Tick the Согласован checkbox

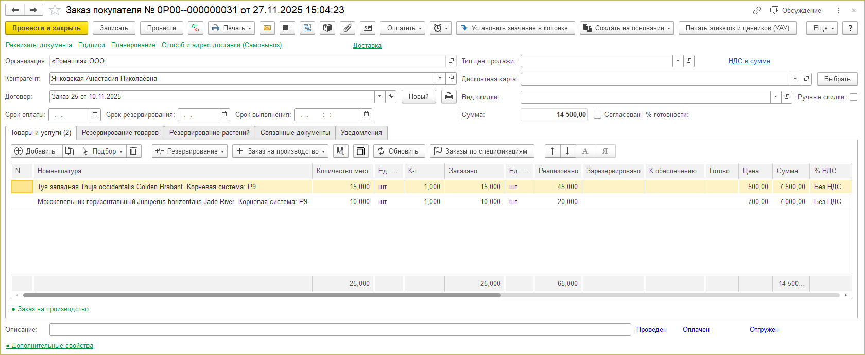click(x=597, y=115)
